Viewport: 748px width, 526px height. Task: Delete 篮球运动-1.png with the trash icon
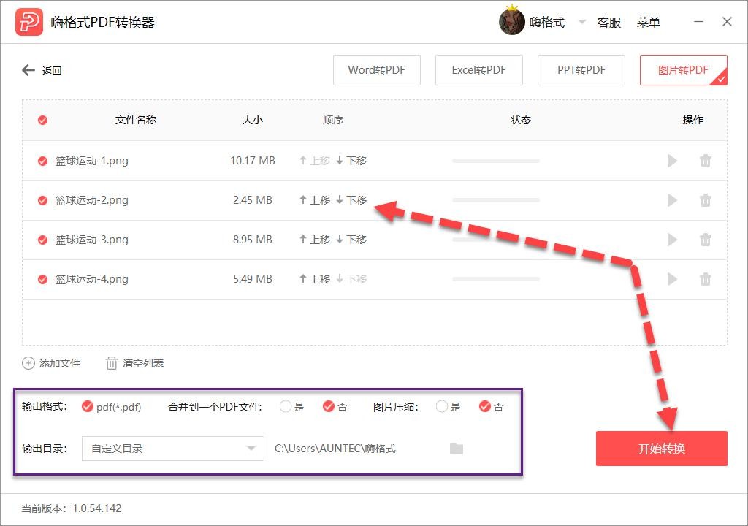(x=706, y=161)
